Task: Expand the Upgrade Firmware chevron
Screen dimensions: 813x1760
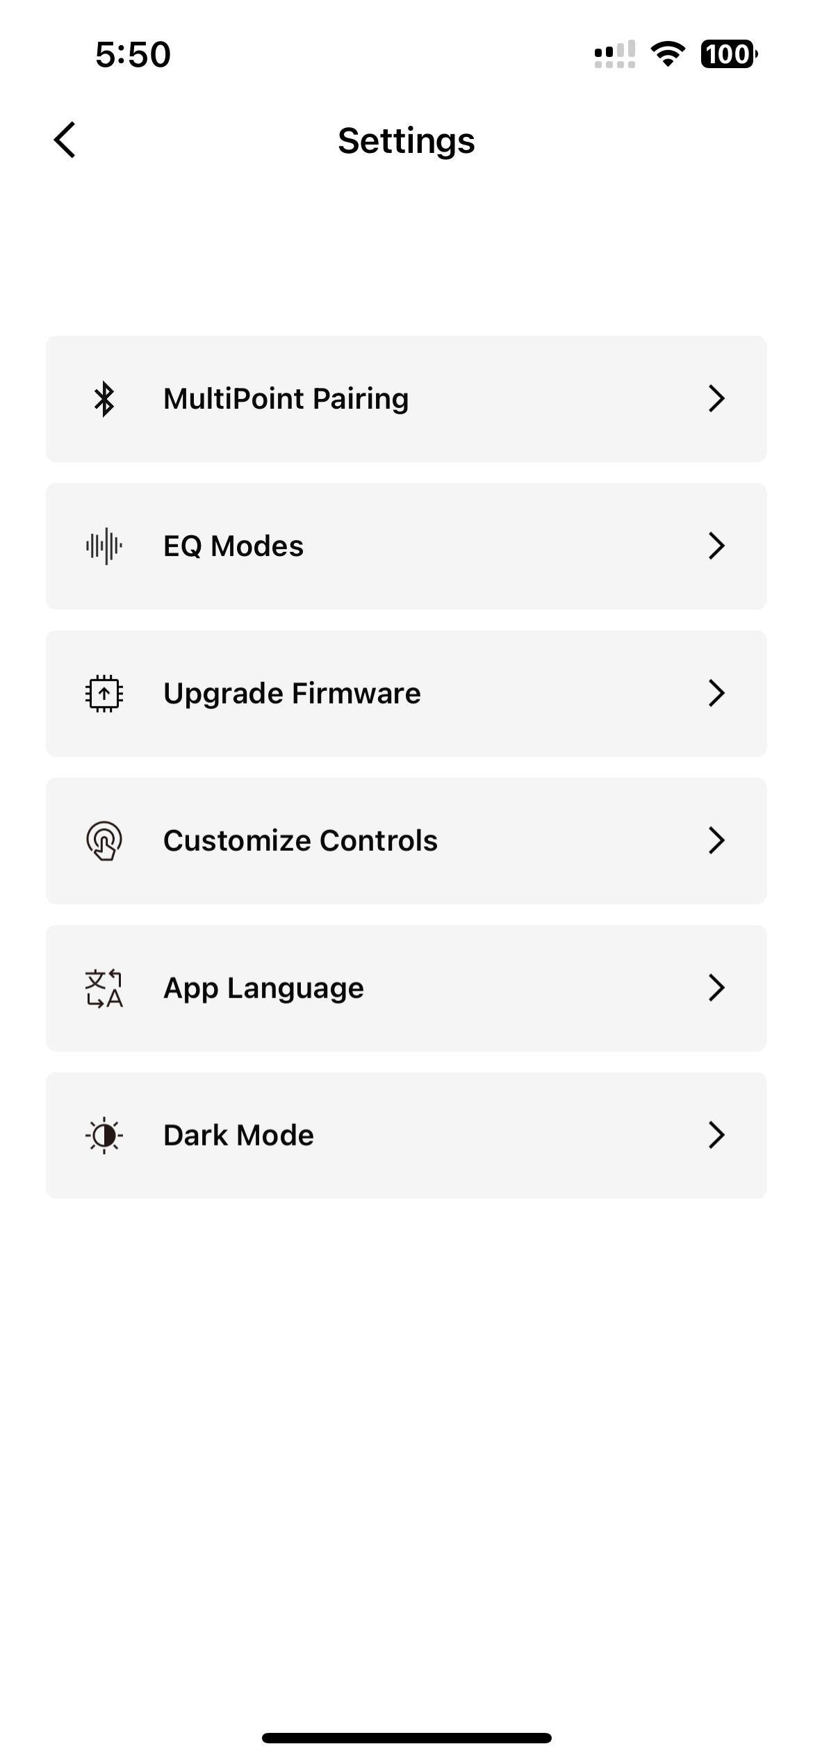Action: pos(716,694)
